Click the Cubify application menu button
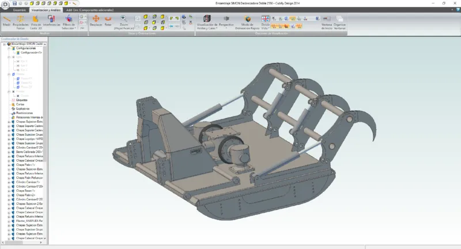461x249 pixels. coord(5,5)
